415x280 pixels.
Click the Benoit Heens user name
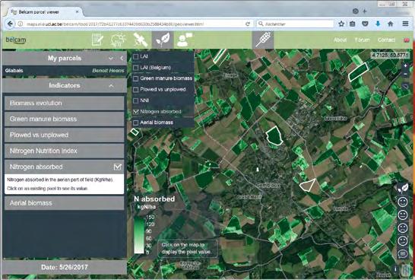(x=108, y=71)
